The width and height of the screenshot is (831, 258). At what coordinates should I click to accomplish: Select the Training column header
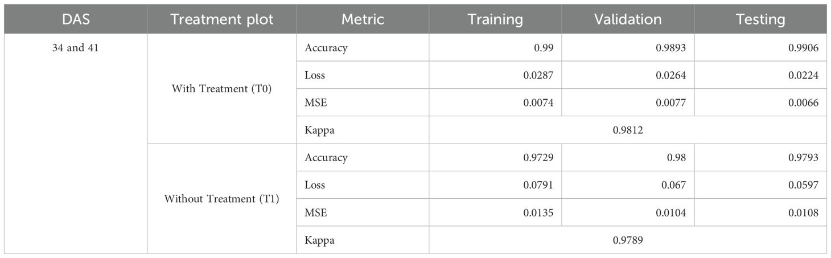(495, 19)
